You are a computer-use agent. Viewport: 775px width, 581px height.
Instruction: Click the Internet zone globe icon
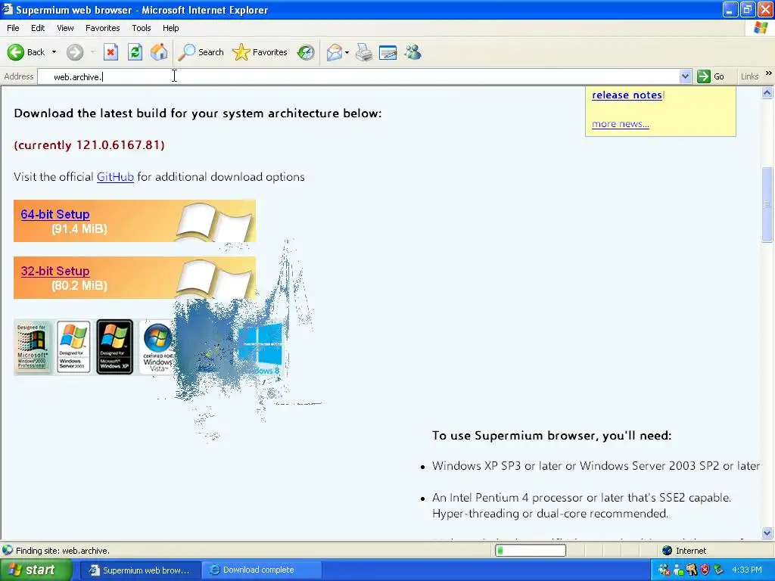[x=668, y=551]
